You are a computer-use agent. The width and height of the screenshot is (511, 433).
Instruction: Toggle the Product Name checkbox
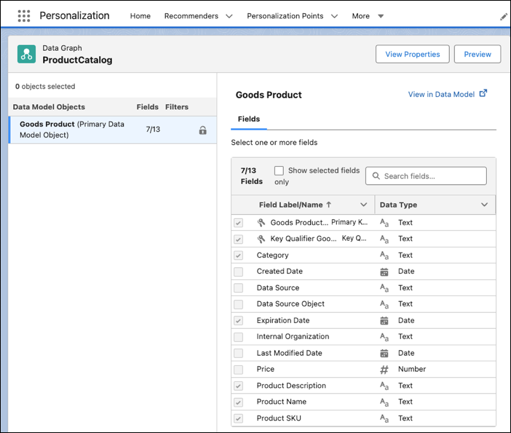pyautogui.click(x=238, y=402)
